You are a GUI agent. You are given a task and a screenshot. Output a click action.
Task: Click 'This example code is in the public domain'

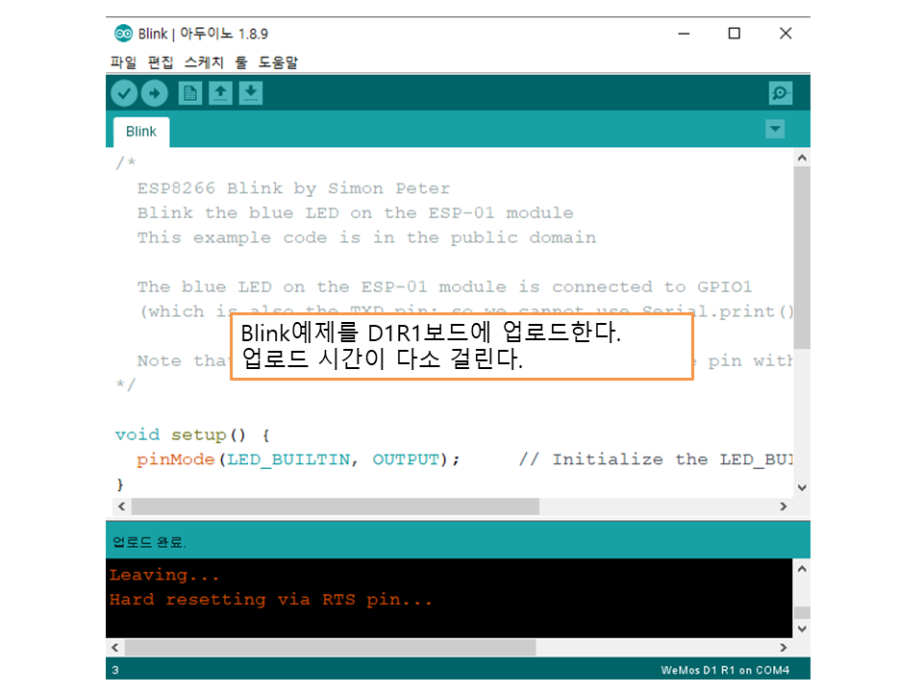click(x=366, y=237)
